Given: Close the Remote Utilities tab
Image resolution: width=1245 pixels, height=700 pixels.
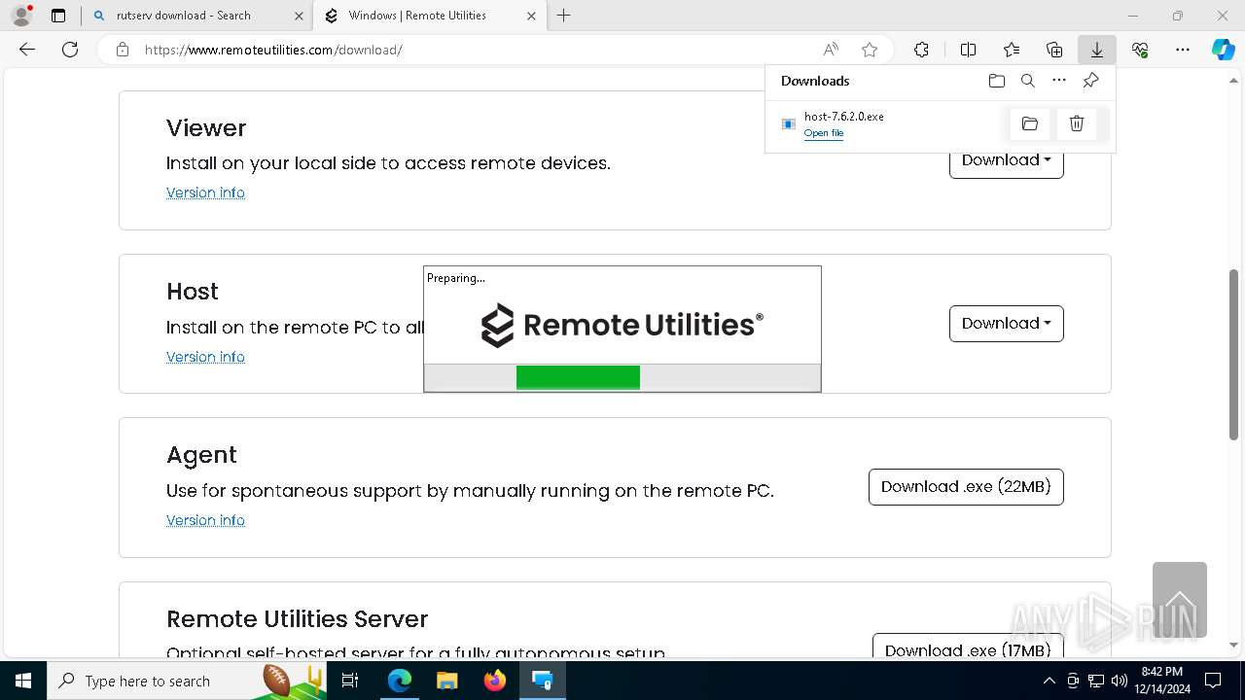Looking at the screenshot, I should pyautogui.click(x=531, y=16).
